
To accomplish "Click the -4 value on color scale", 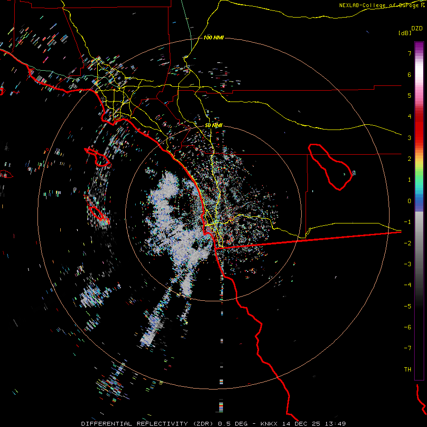I will (408, 285).
